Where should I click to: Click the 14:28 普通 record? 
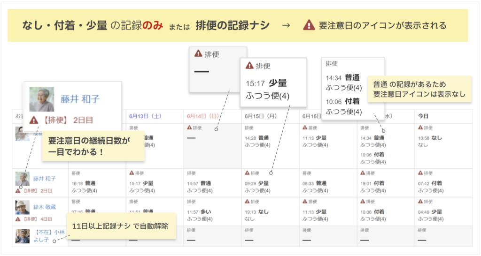(x=257, y=138)
